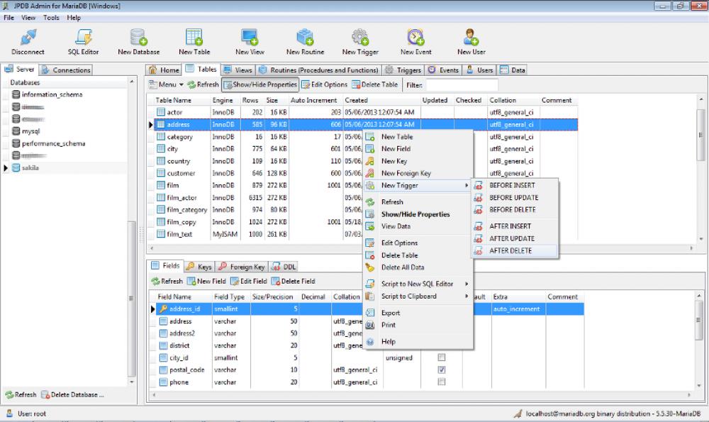Viewport: 709px width, 422px height.
Task: Click the Disconnect icon
Action: pos(28,40)
